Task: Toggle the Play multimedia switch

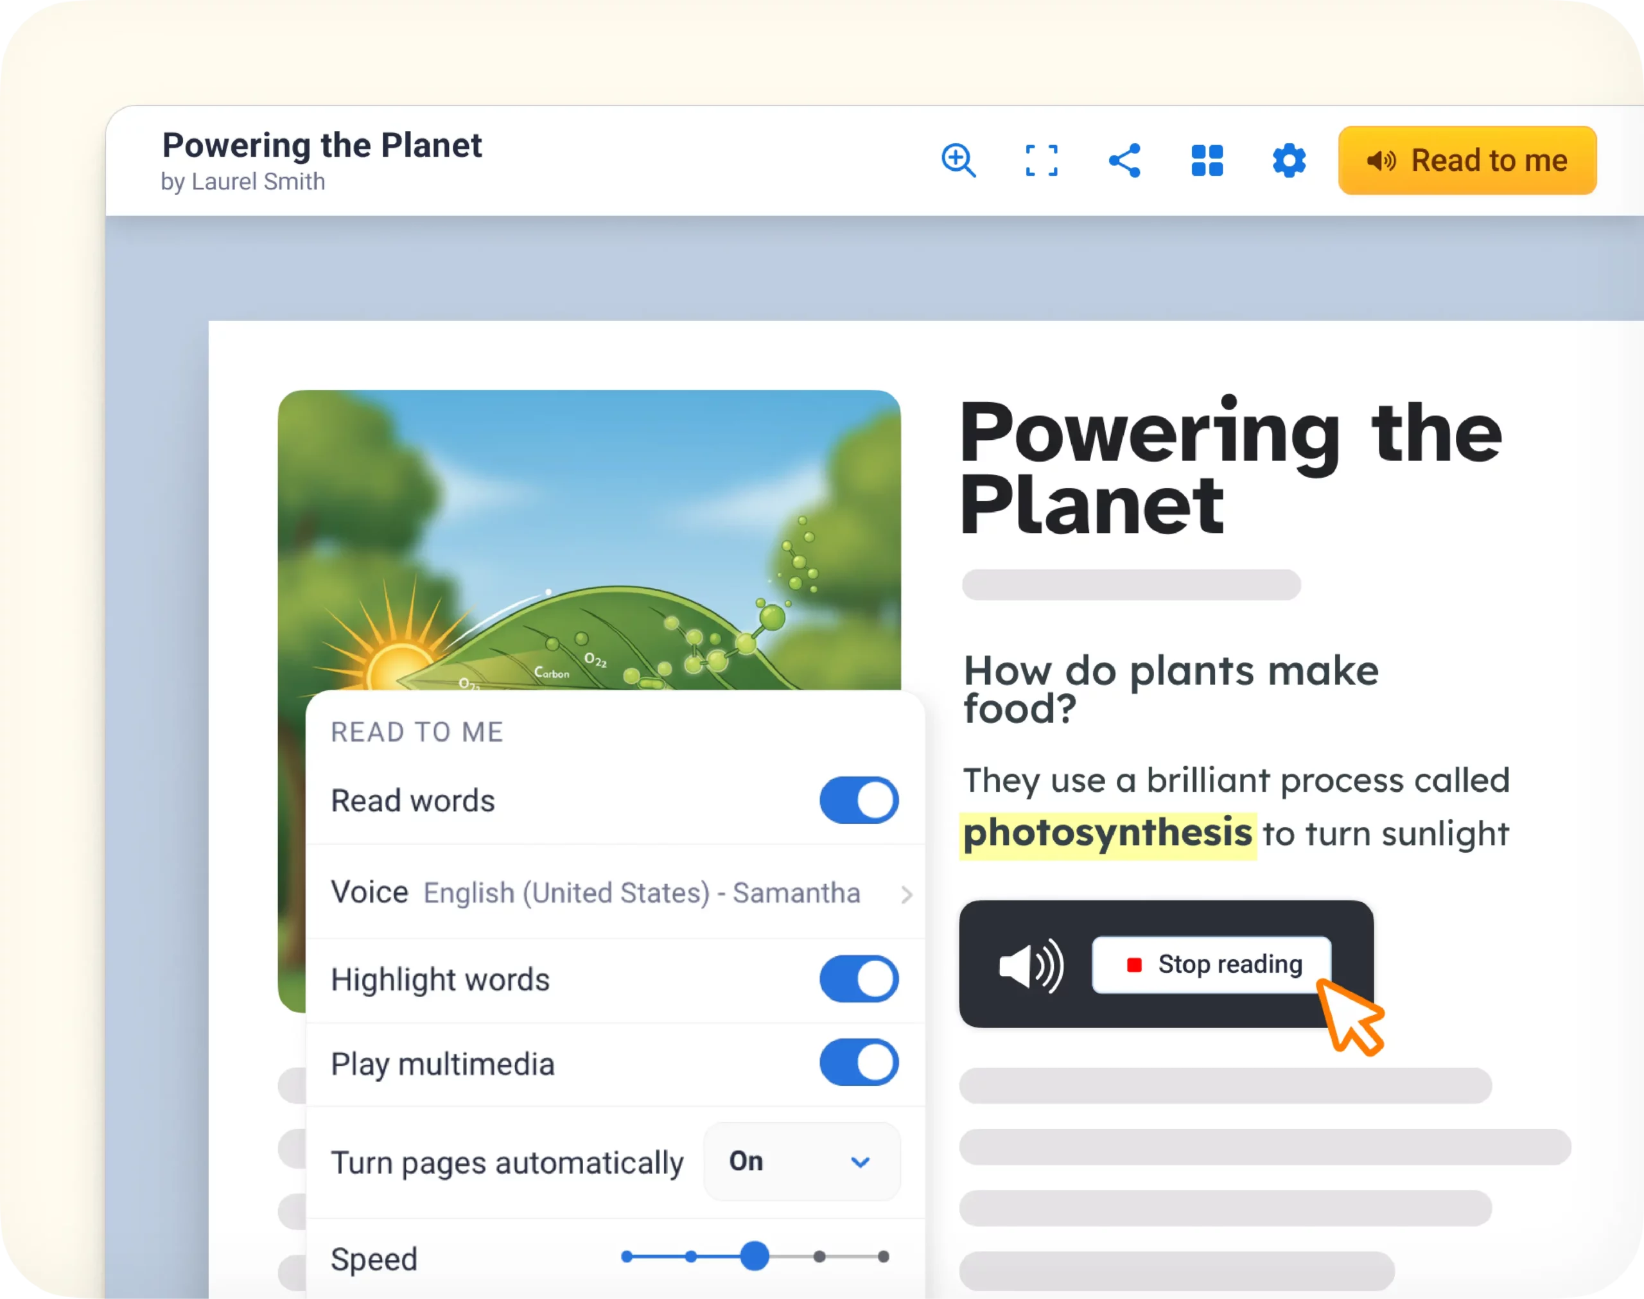Action: click(x=859, y=1063)
